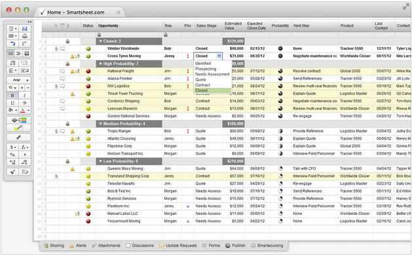Click the Opportunity column header

tap(129, 26)
